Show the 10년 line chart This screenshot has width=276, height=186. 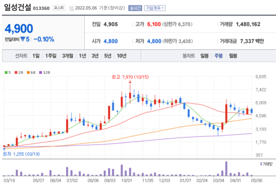(122, 56)
